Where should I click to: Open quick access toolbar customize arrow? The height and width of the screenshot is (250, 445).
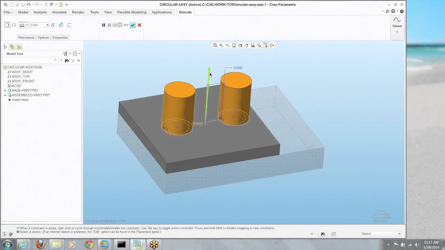coord(66,5)
